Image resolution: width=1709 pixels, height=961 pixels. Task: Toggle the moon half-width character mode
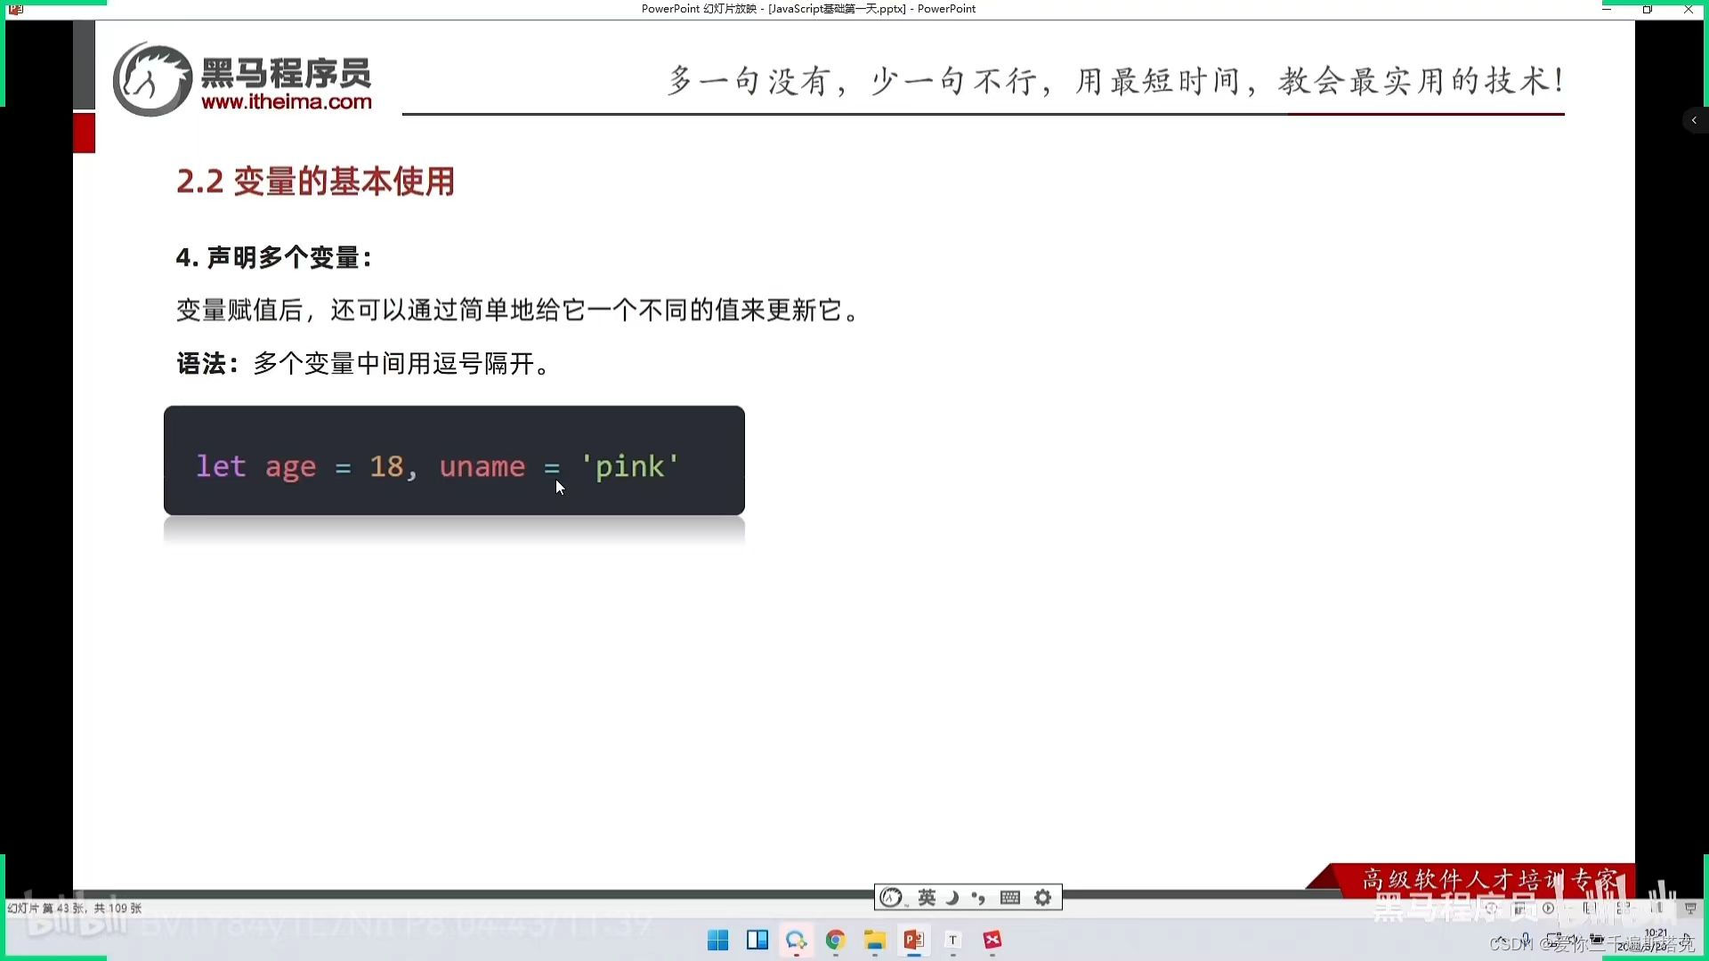point(952,898)
